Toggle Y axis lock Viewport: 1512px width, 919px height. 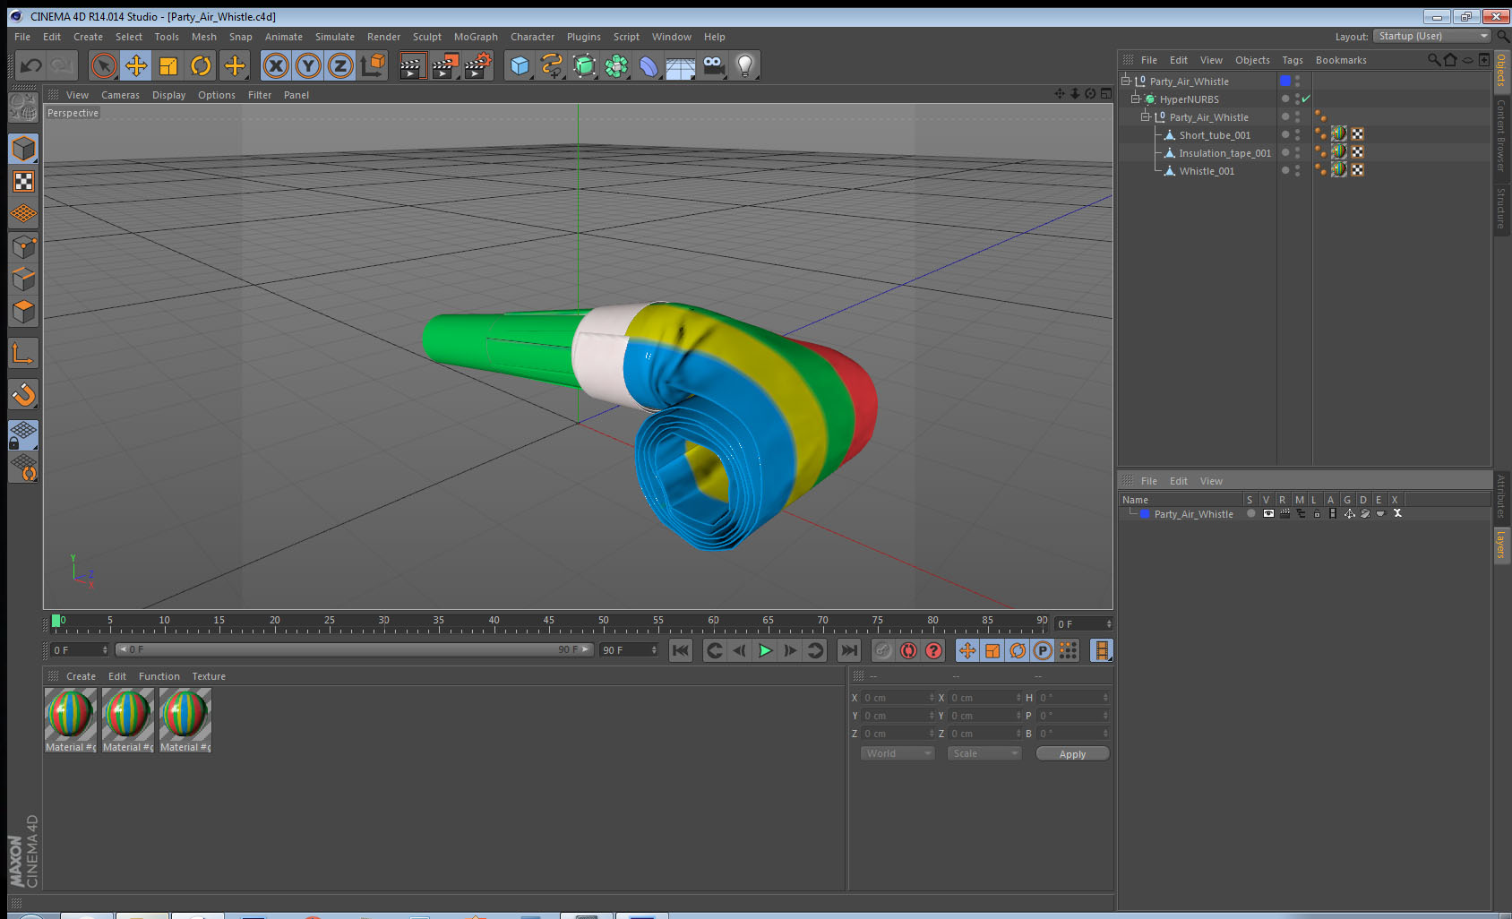click(x=308, y=65)
